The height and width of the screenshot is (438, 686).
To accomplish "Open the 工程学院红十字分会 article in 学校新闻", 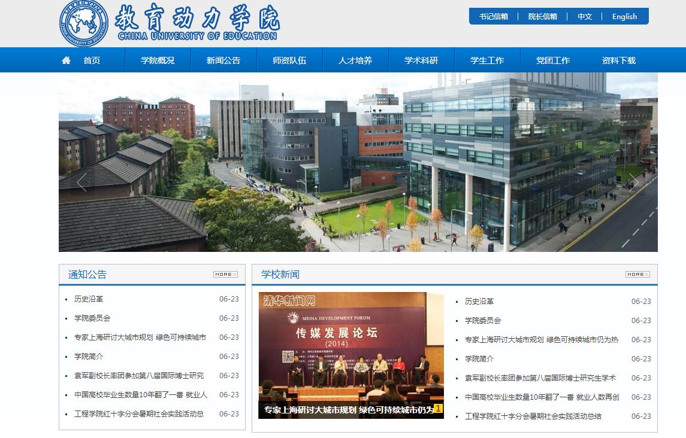I will pos(533,416).
